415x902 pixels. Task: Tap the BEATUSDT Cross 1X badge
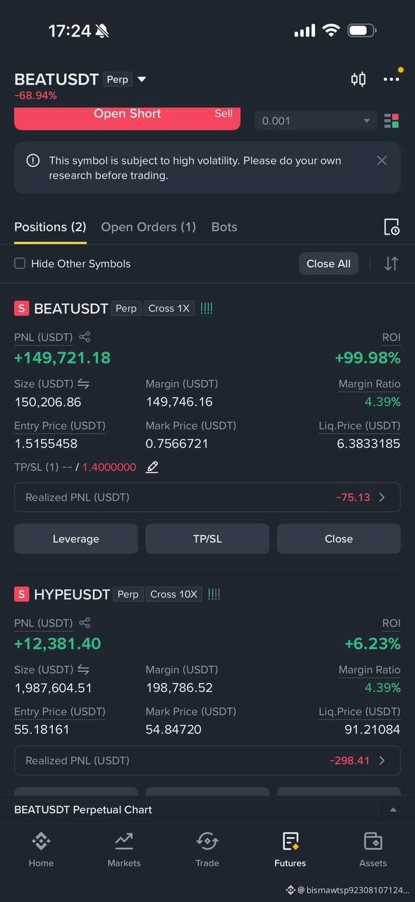coord(169,308)
